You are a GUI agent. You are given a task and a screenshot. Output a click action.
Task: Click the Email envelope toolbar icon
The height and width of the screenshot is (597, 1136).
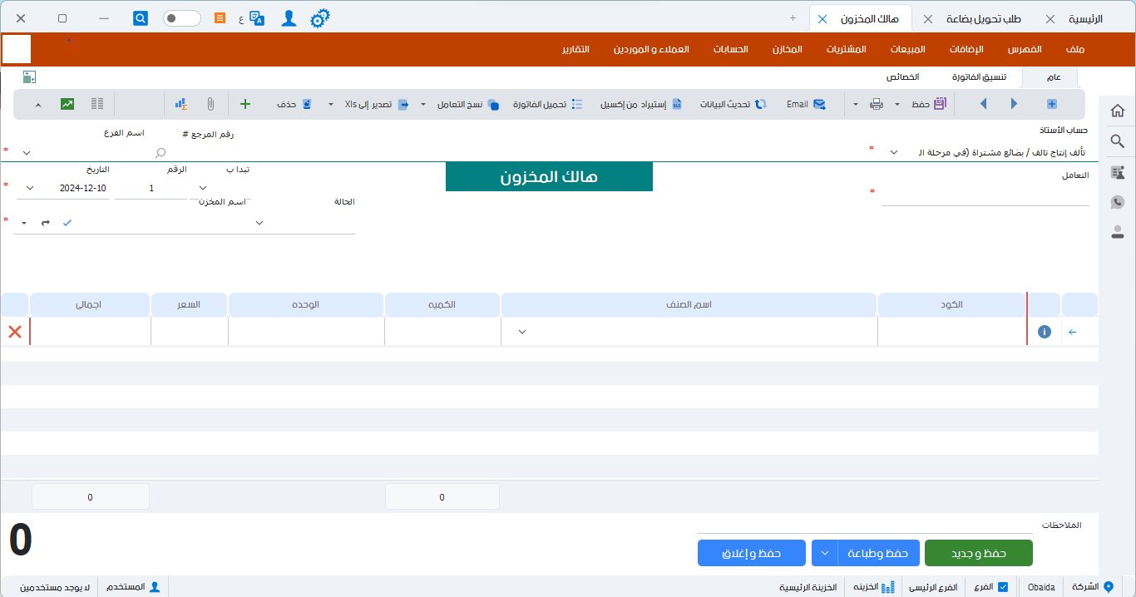point(819,104)
